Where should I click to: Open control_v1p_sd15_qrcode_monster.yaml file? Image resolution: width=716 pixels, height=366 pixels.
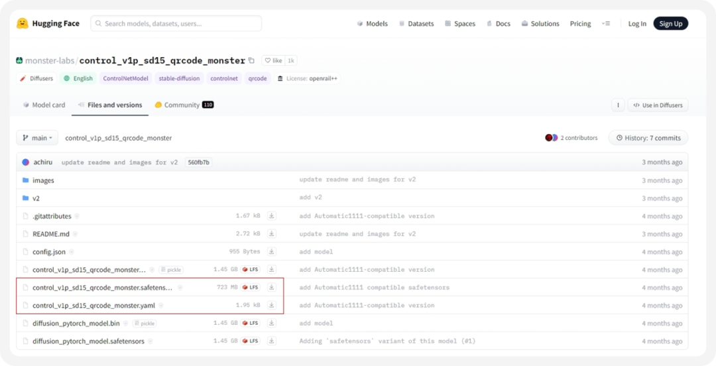click(x=93, y=306)
